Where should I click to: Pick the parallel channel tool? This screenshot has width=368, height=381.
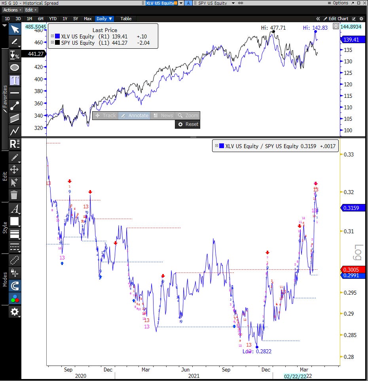pos(15,118)
